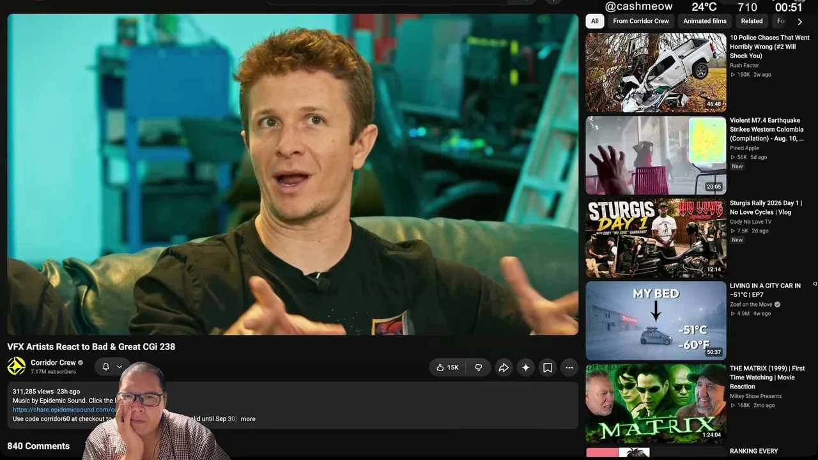Screen dimensions: 818x460
Task: Click the "7.17M subscribers" count
Action: (x=53, y=372)
